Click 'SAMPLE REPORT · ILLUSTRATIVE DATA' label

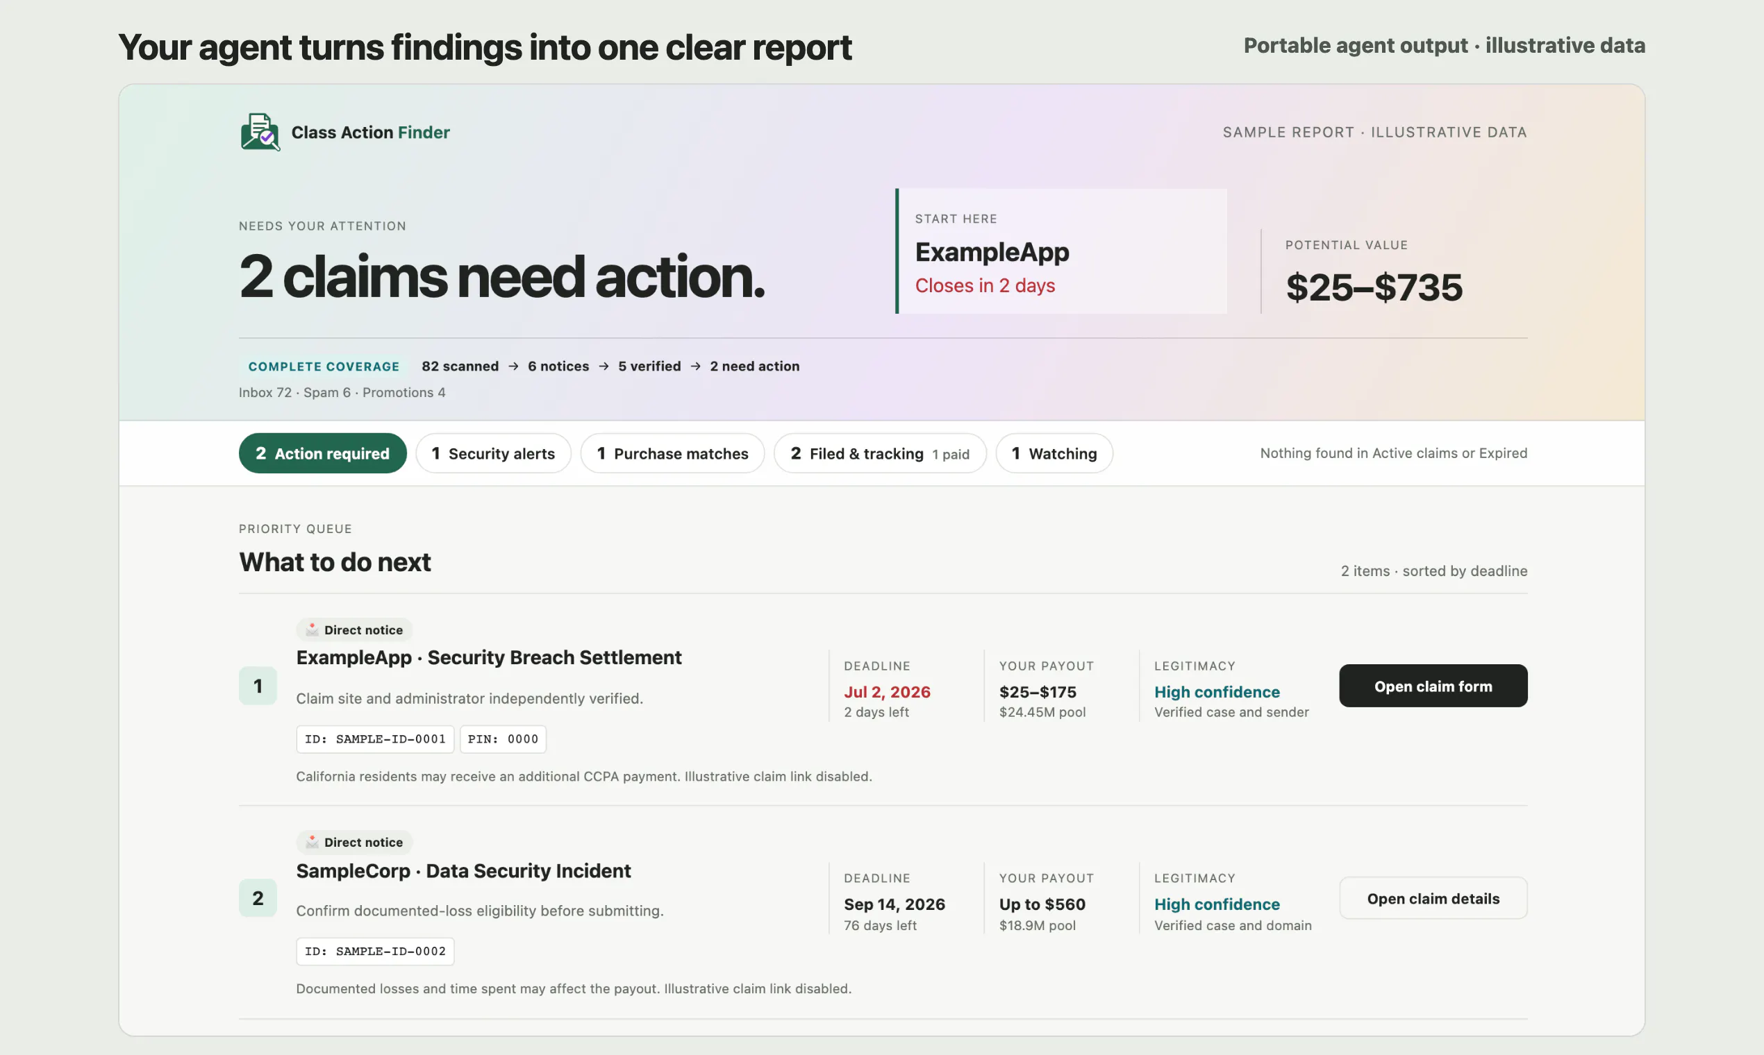click(x=1374, y=133)
